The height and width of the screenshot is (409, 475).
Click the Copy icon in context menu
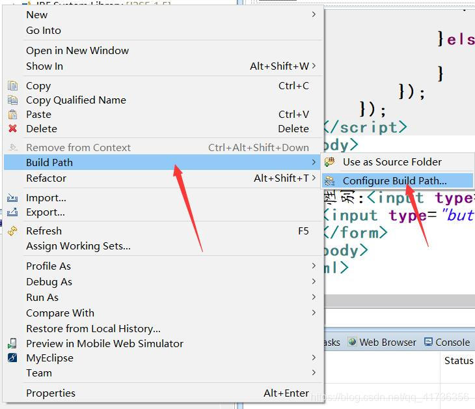click(12, 86)
